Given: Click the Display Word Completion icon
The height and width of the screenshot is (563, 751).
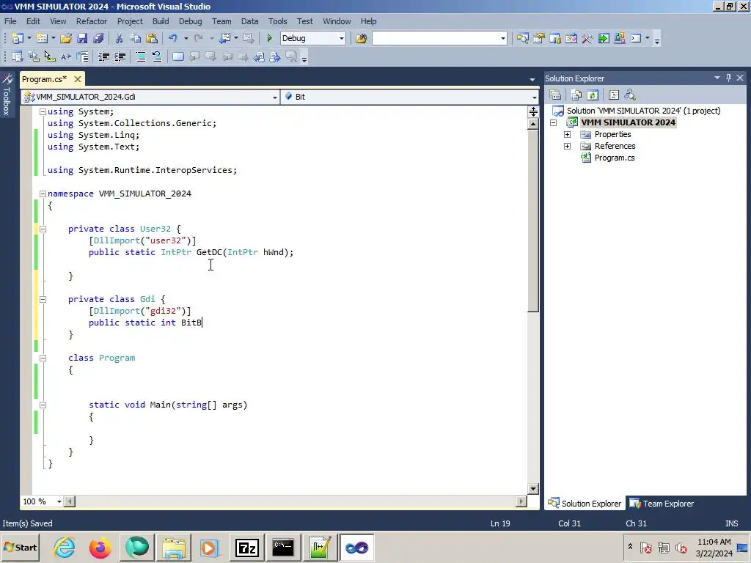Looking at the screenshot, I should click(x=66, y=56).
